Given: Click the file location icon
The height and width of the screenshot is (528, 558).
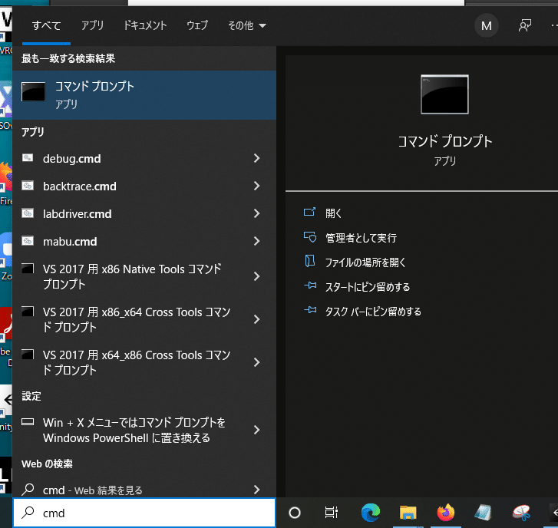Looking at the screenshot, I should 309,261.
